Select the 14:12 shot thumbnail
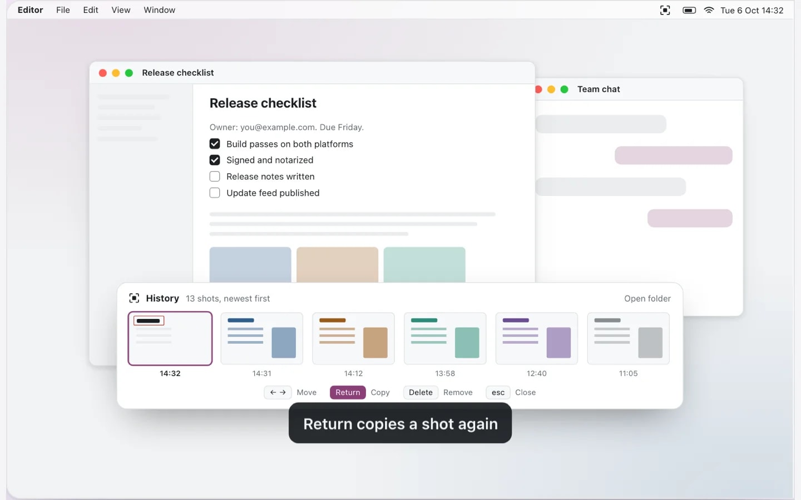Screen dimensions: 801x500 click(353, 338)
